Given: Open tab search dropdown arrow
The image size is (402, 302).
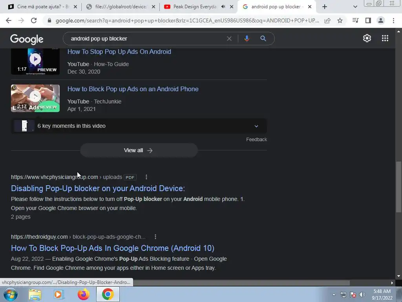Looking at the screenshot, I should (x=355, y=7).
